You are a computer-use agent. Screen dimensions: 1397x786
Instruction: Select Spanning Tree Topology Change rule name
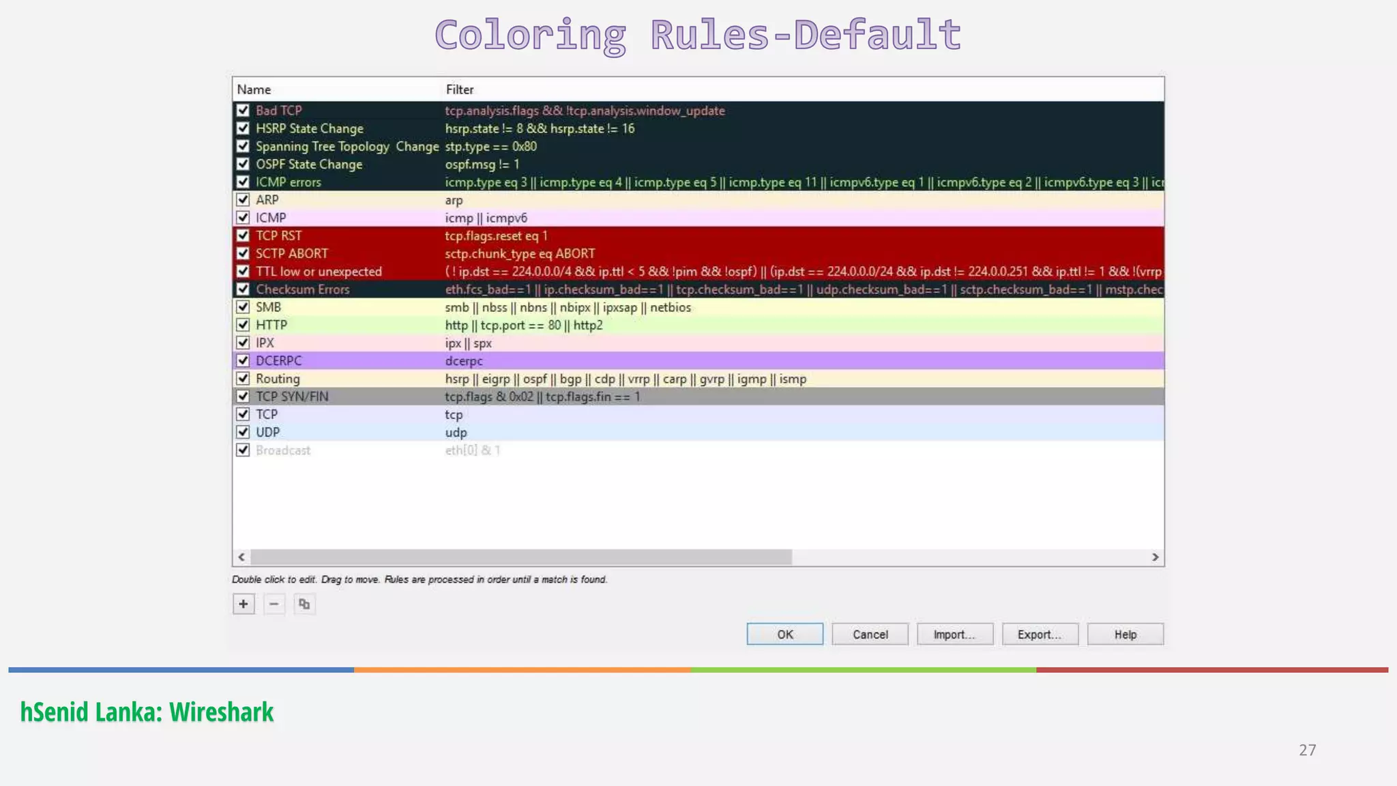click(347, 146)
